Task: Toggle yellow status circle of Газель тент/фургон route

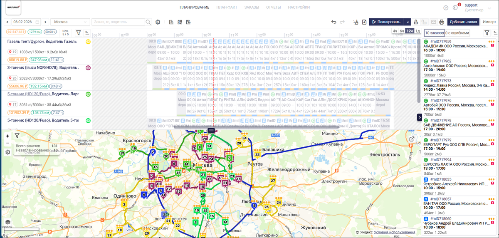Action: click(x=88, y=42)
